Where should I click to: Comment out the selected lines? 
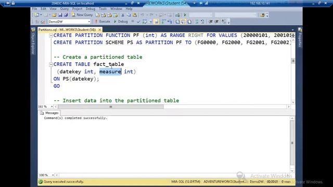pyautogui.click(x=197, y=22)
